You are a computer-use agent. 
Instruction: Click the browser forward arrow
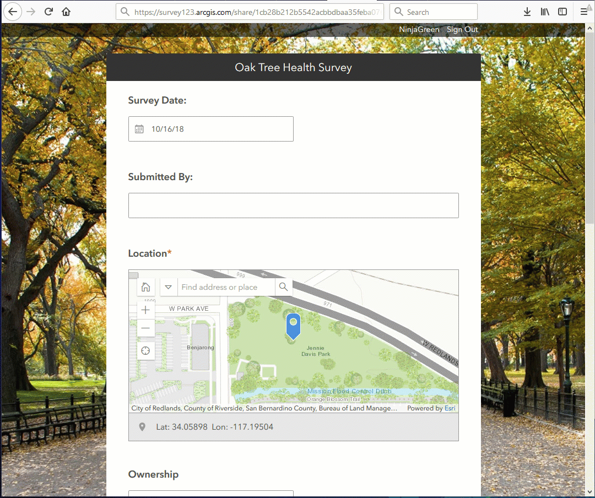31,12
